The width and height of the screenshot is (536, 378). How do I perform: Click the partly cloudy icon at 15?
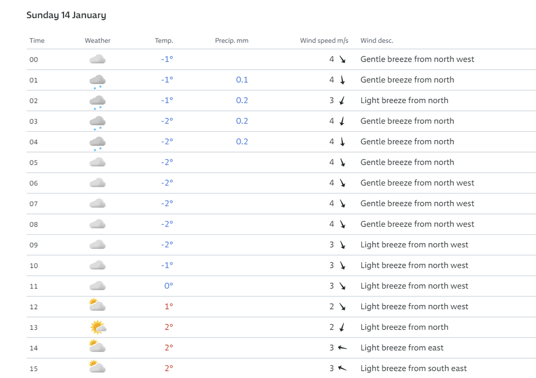click(x=97, y=366)
